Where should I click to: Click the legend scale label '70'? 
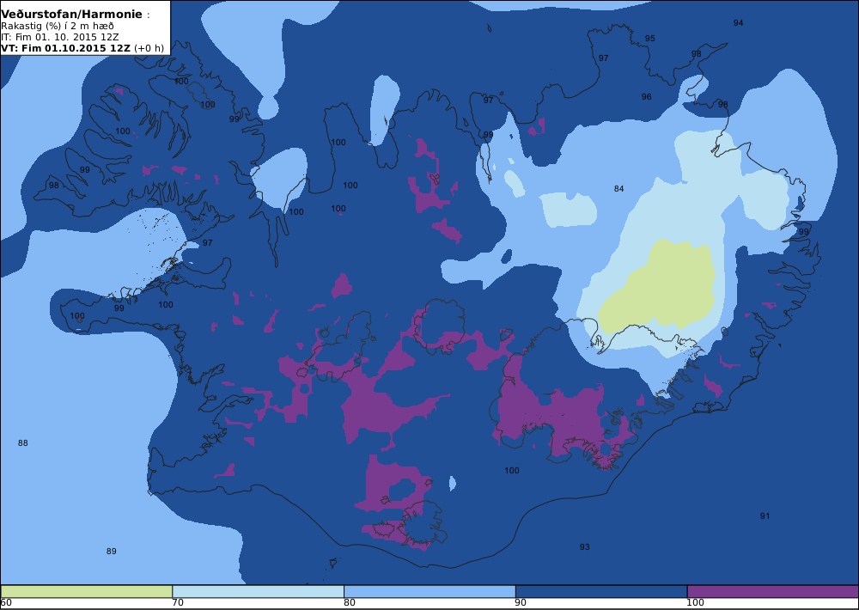[178, 603]
